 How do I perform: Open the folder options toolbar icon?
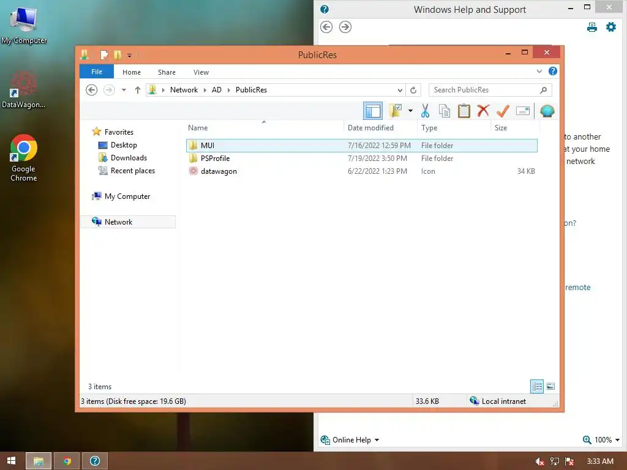coord(396,111)
